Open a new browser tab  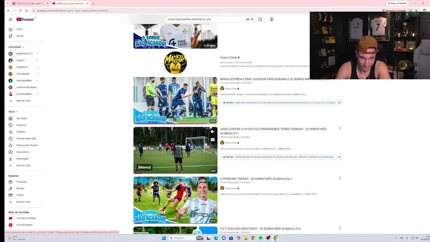93,3
